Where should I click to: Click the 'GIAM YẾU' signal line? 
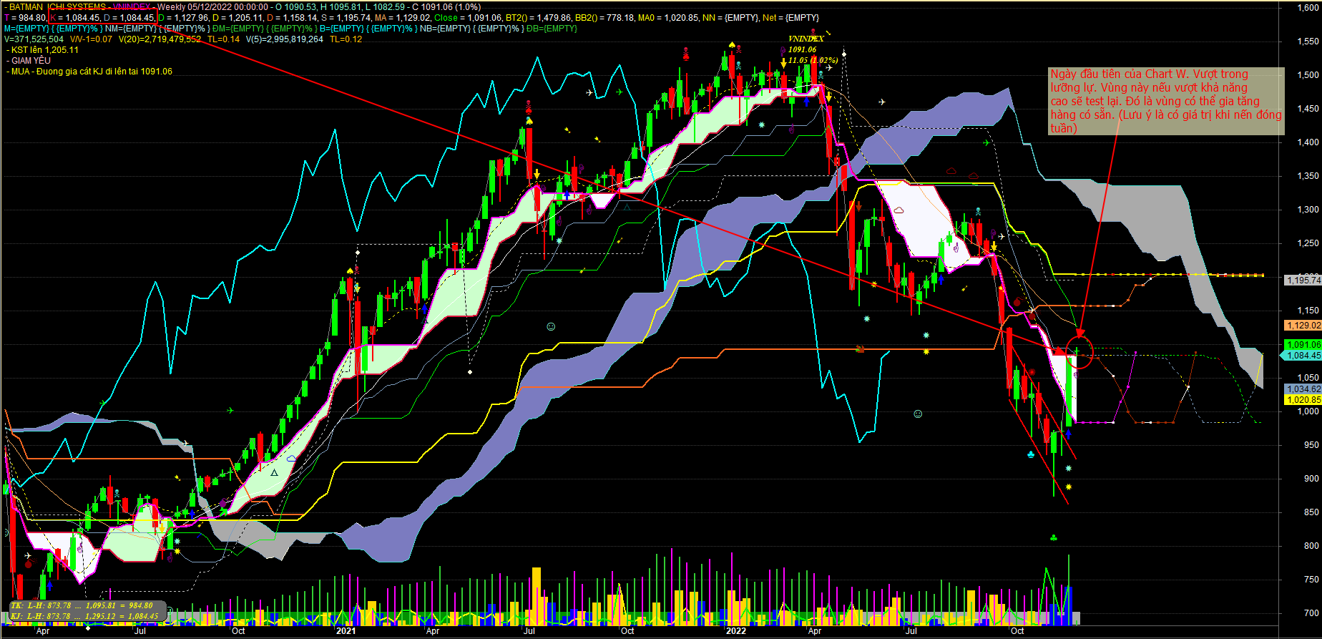[29, 61]
